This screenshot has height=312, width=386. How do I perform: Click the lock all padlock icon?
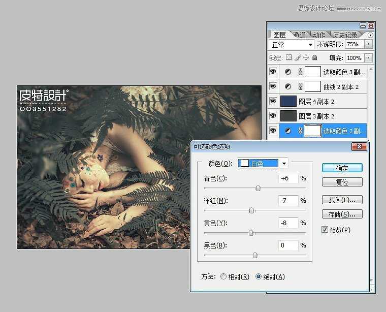click(314, 57)
